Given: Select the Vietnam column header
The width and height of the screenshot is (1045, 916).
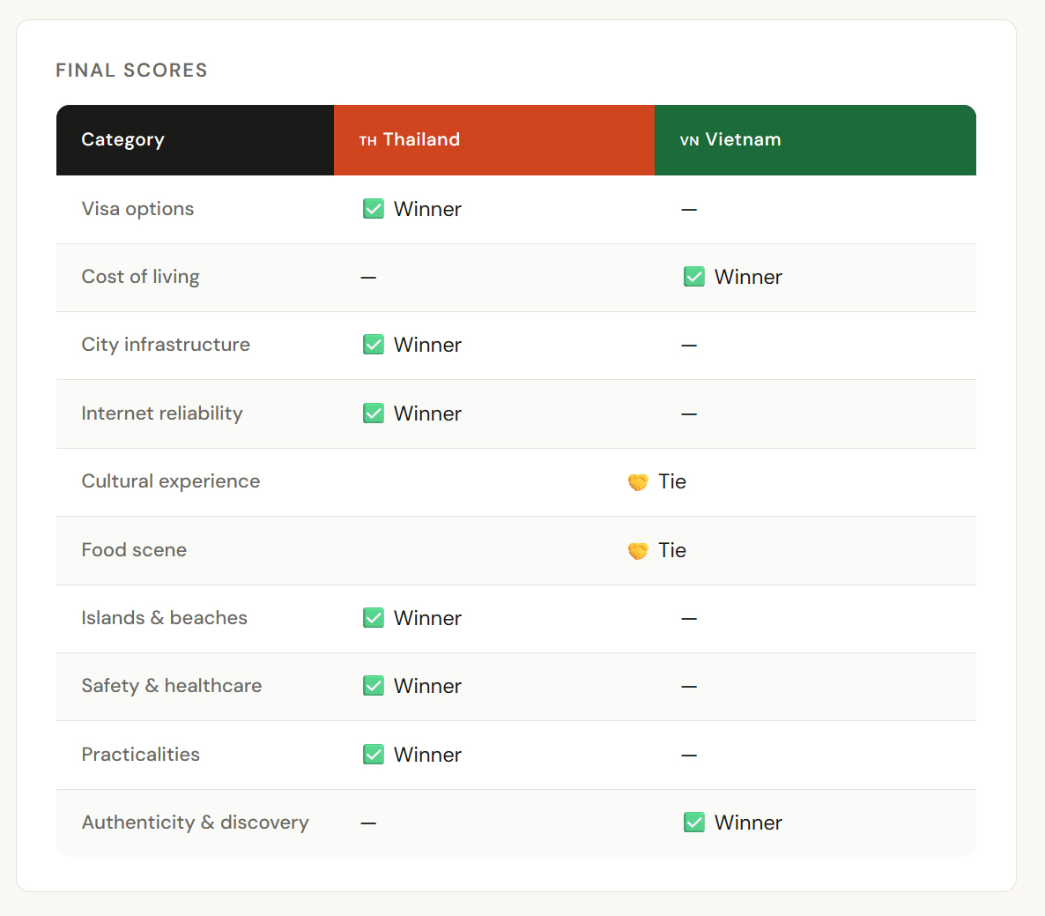Looking at the screenshot, I should 730,140.
